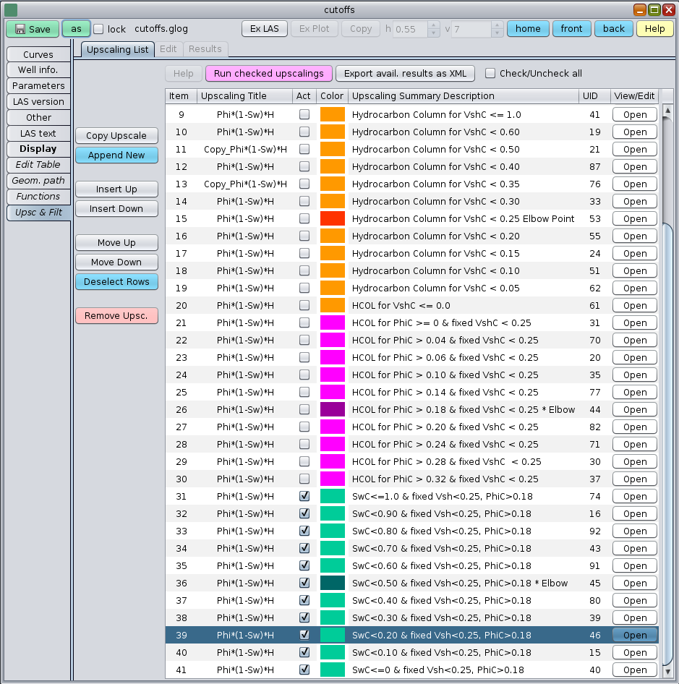This screenshot has width=679, height=684.
Task: Click the UID column header
Action: coord(594,96)
